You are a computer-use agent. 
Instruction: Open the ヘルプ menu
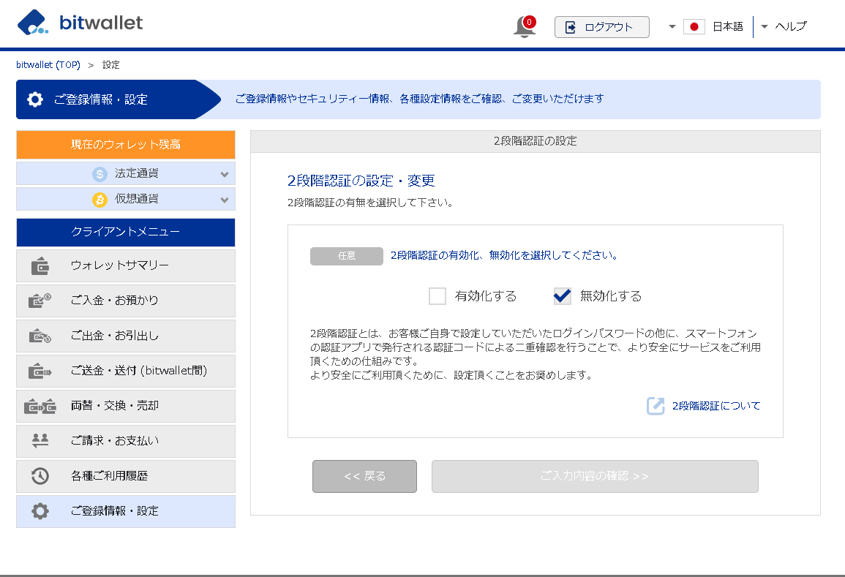(x=791, y=26)
